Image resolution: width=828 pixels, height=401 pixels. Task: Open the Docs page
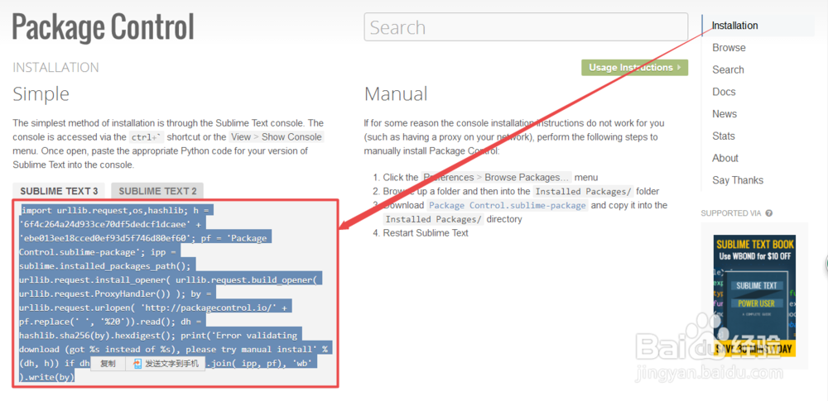pos(724,92)
